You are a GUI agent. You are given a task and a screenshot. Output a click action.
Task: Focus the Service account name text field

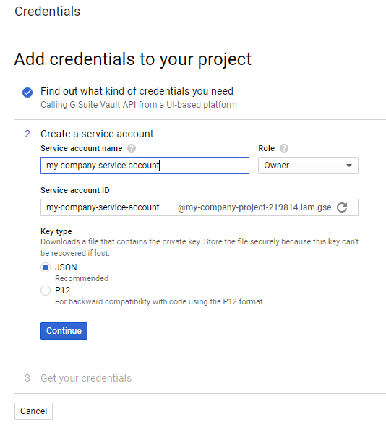[x=145, y=166]
